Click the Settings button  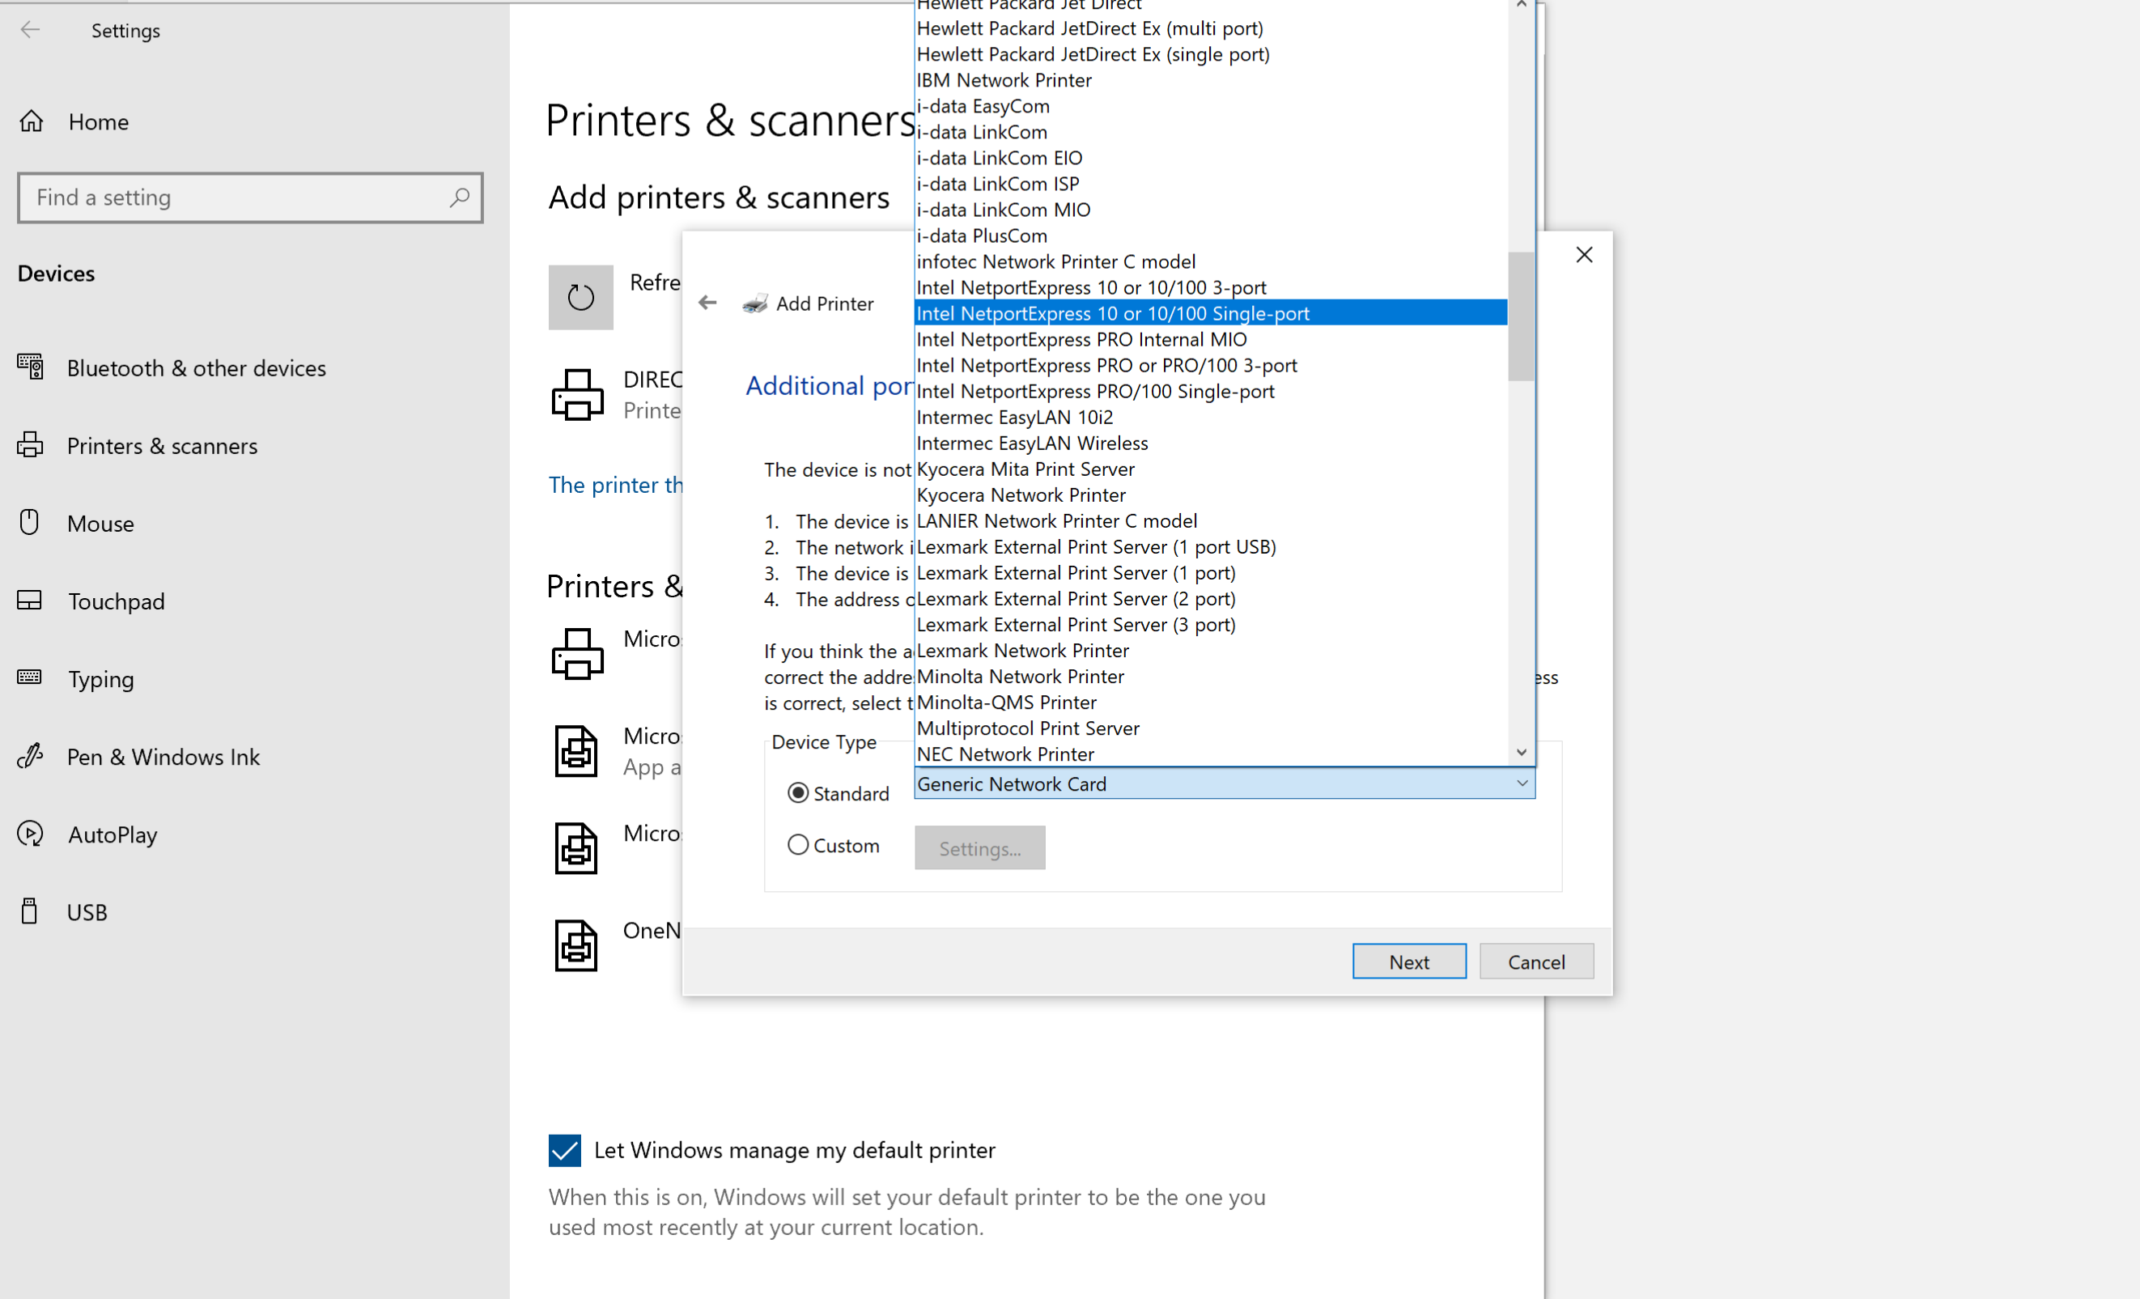click(x=980, y=848)
